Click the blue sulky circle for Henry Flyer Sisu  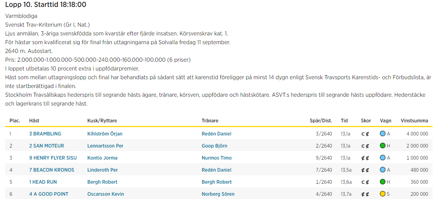(383, 158)
